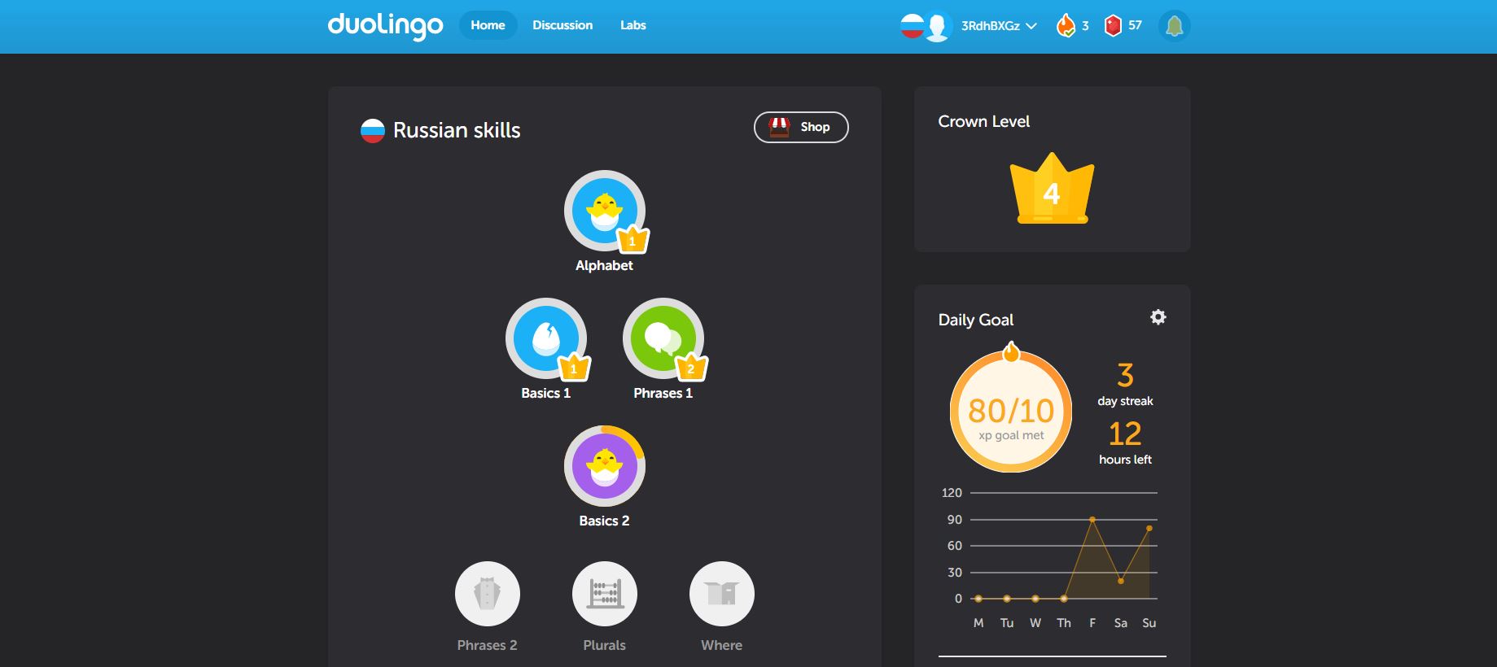The width and height of the screenshot is (1497, 667).
Task: Click the 80/10 XP goal ring
Action: tap(1011, 412)
